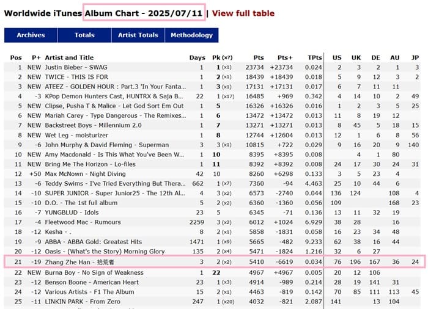Select the TWICE - THIS IS FOR entry

pyautogui.click(x=76, y=77)
